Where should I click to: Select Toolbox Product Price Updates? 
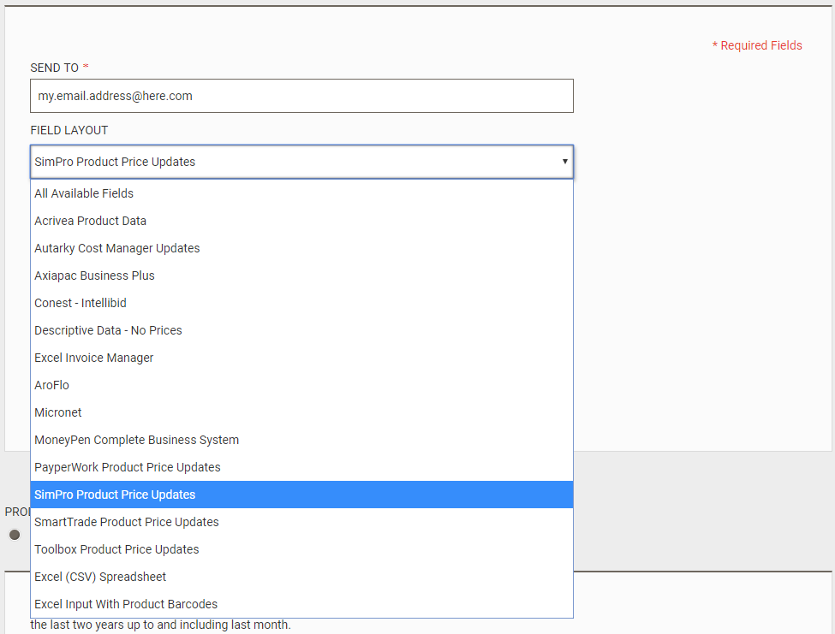tap(301, 549)
